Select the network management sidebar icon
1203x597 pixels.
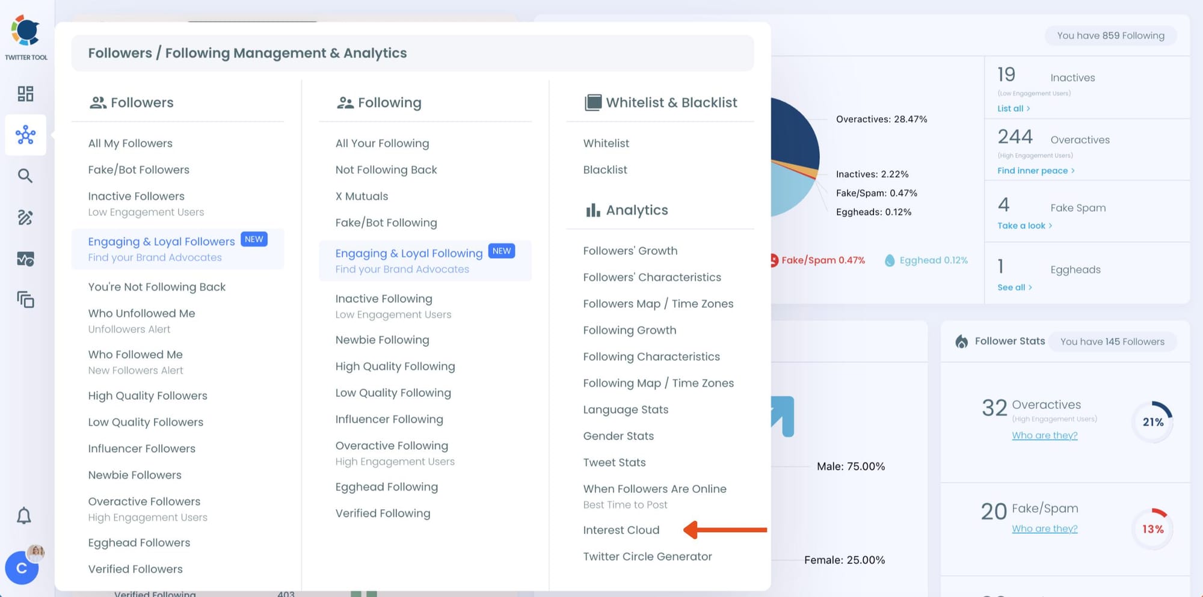point(25,135)
